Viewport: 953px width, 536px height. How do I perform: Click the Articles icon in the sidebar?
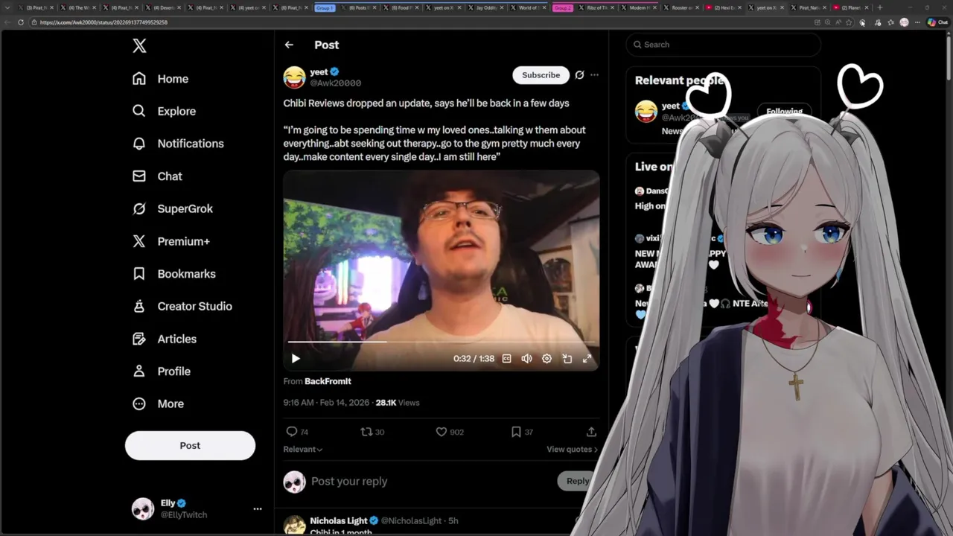click(139, 339)
